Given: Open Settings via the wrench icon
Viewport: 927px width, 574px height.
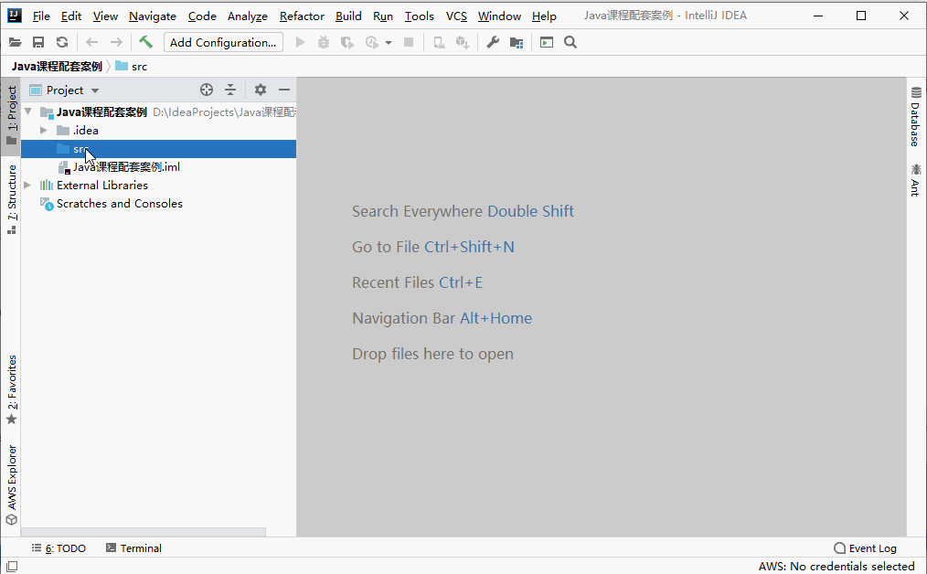Looking at the screenshot, I should tap(493, 42).
